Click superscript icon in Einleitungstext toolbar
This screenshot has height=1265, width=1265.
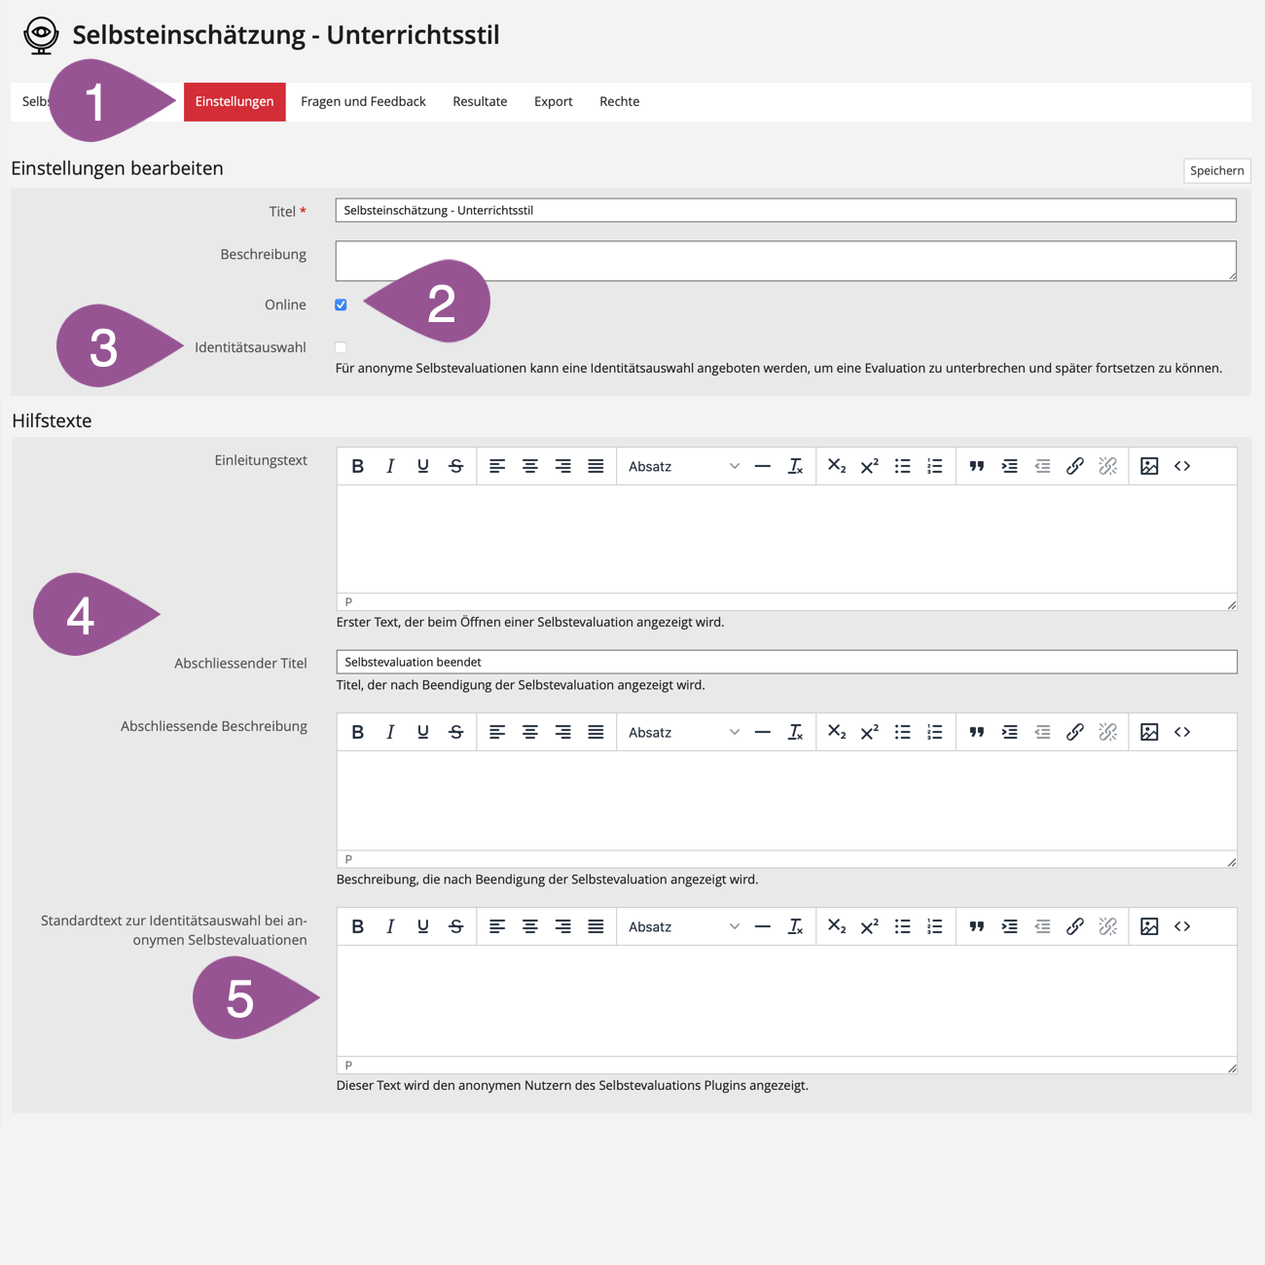click(x=869, y=466)
